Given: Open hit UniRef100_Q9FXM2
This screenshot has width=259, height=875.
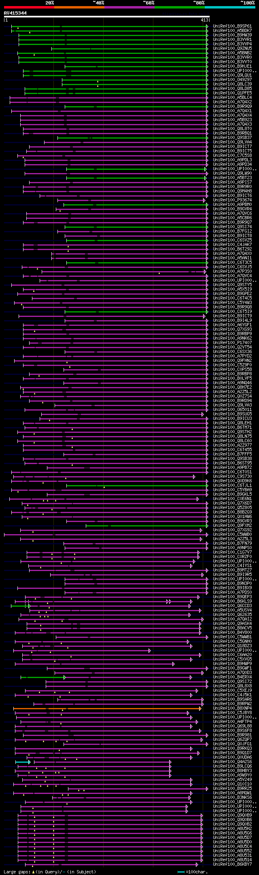Looking at the screenshot, I should coord(232,526).
